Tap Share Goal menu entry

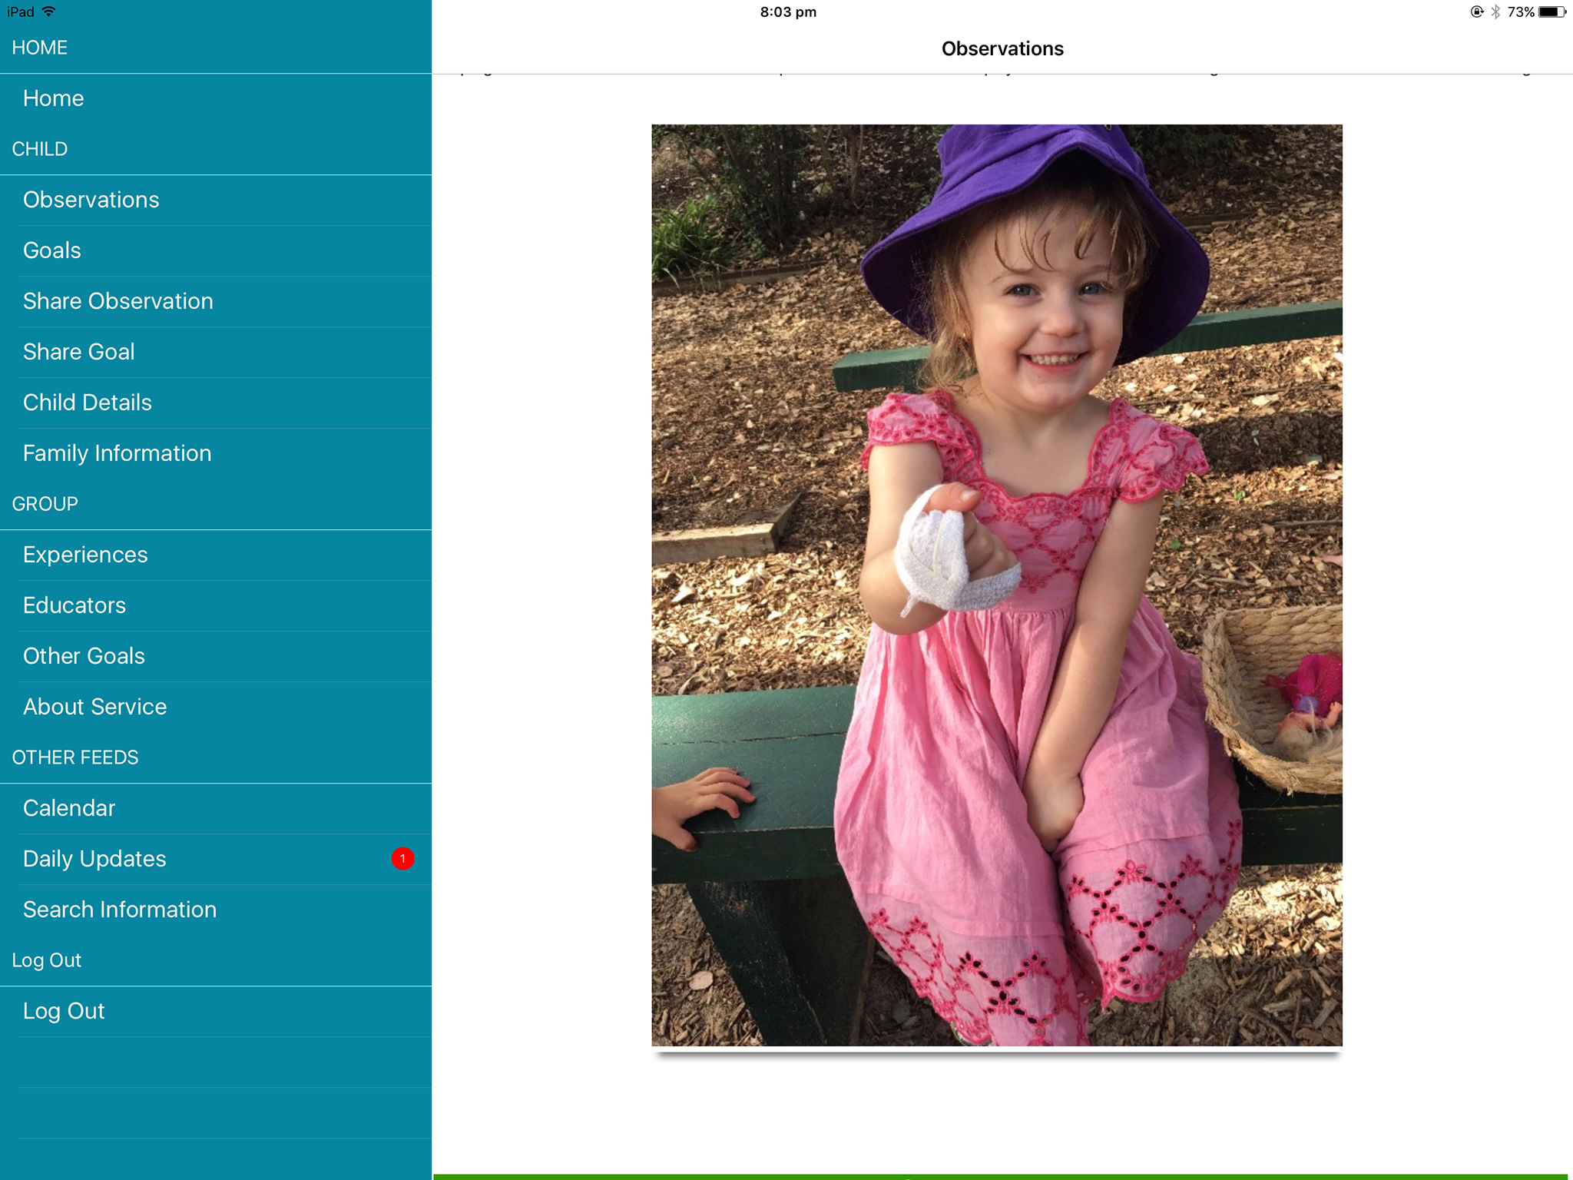216,352
